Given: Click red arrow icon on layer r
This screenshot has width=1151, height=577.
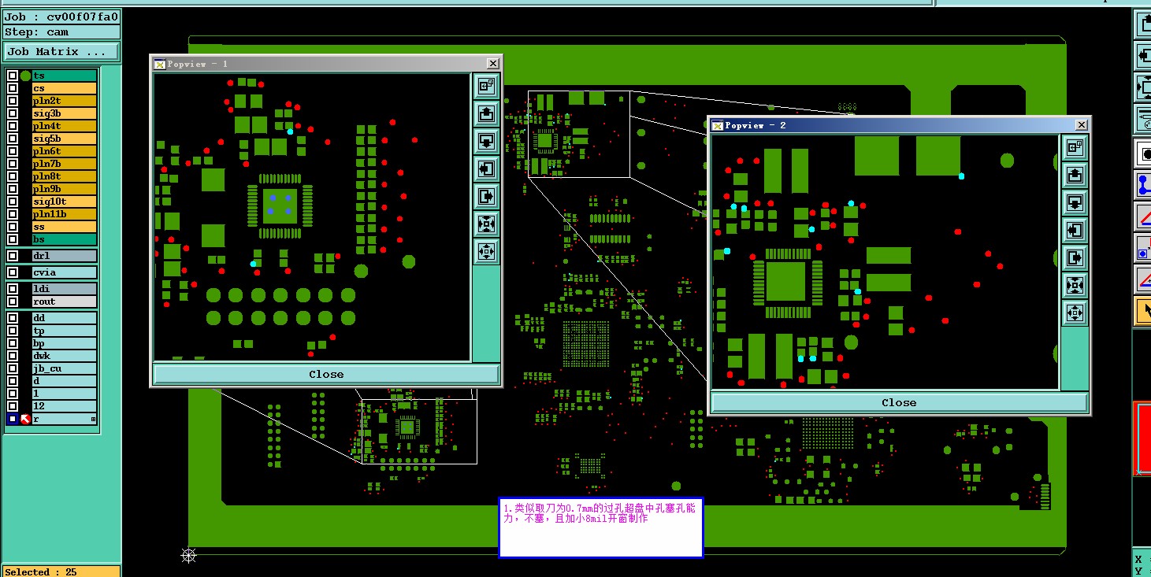Looking at the screenshot, I should tap(25, 419).
